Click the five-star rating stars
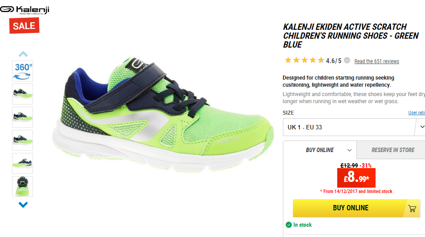 coord(304,60)
